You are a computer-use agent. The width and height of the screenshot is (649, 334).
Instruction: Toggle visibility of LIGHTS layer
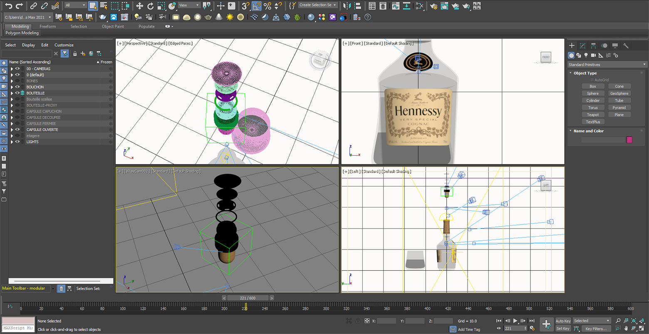17,142
